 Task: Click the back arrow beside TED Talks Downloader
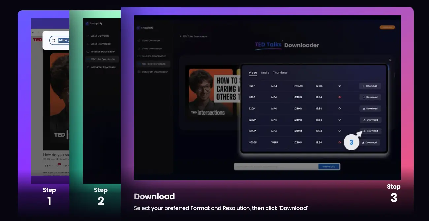181,36
